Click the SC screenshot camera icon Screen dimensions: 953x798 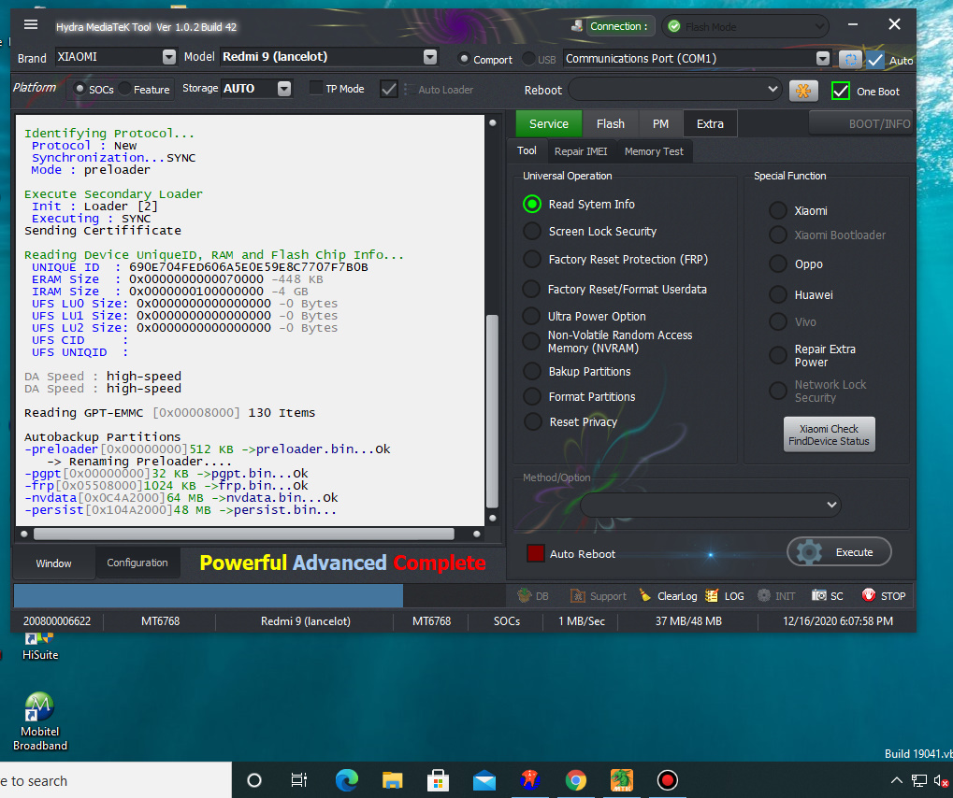click(819, 596)
